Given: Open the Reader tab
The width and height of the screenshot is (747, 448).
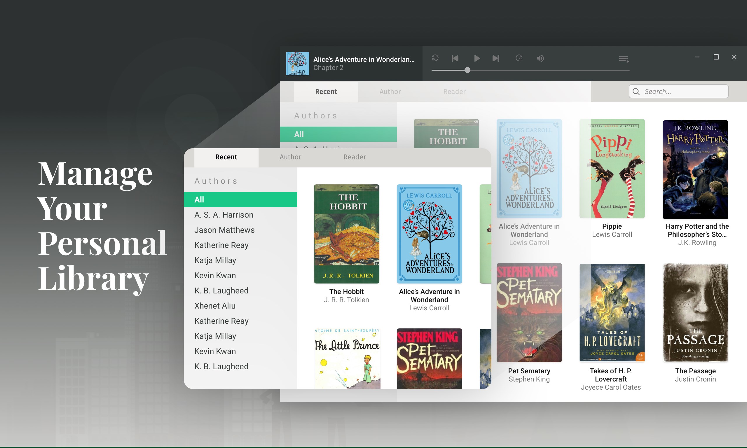Looking at the screenshot, I should coord(354,157).
